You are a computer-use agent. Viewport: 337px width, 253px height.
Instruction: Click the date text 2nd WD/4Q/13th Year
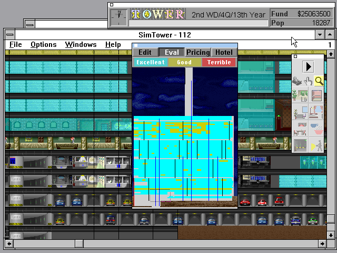tap(229, 15)
